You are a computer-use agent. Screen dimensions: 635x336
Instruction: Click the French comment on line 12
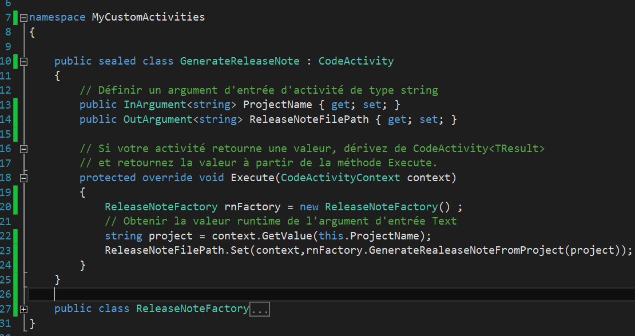[259, 90]
